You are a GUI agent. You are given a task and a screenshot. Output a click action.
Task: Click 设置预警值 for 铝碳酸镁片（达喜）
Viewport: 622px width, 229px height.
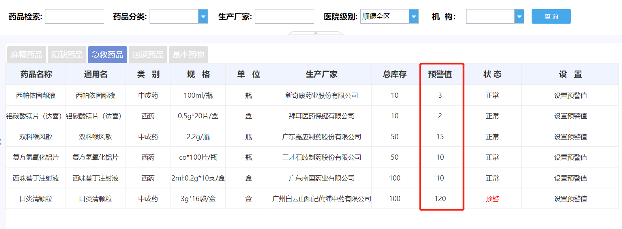(x=570, y=116)
